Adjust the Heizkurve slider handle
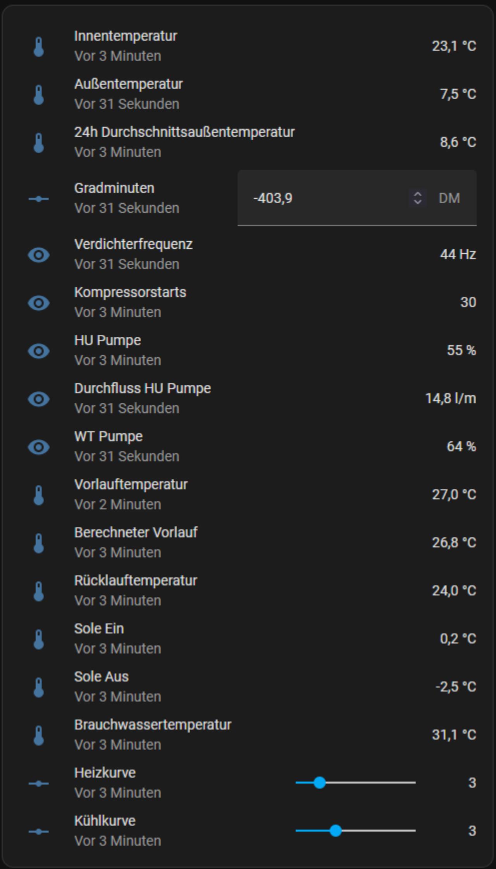 pos(320,782)
